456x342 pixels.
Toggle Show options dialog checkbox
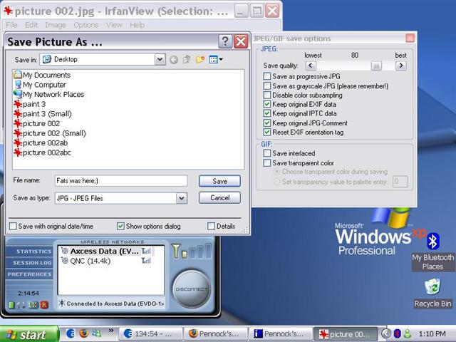[119, 227]
